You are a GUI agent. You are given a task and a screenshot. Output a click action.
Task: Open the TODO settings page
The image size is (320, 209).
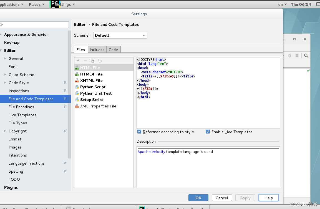[x=14, y=179]
